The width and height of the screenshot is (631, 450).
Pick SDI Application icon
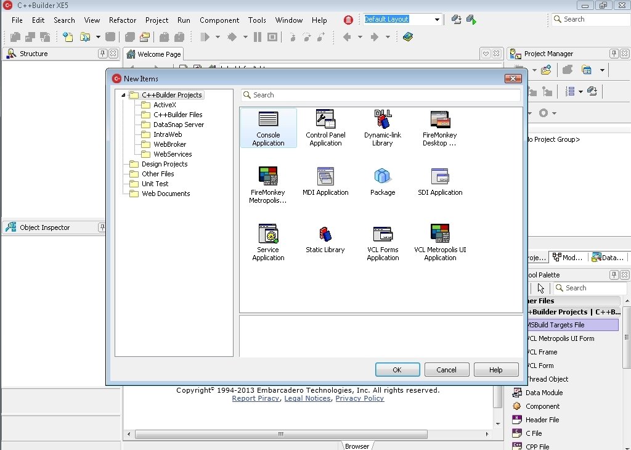pyautogui.click(x=440, y=181)
